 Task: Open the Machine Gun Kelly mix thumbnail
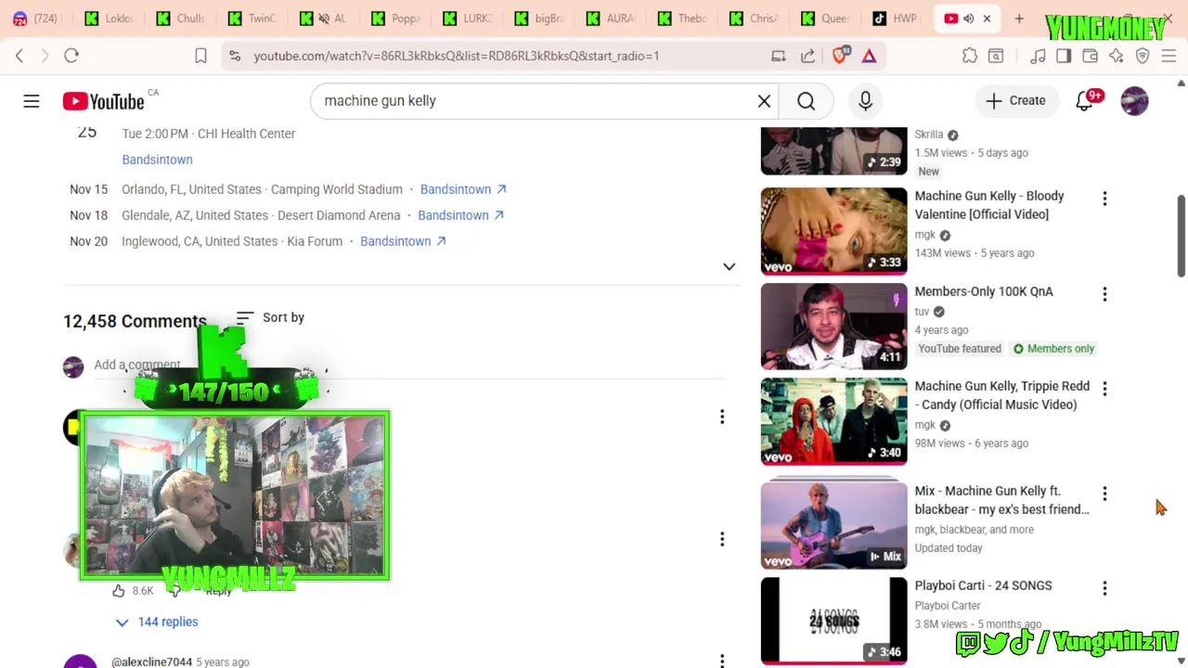pyautogui.click(x=833, y=524)
